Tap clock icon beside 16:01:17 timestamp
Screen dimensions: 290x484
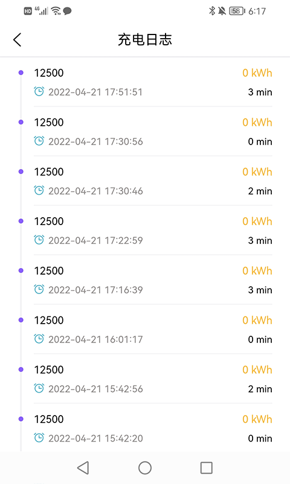(39, 339)
